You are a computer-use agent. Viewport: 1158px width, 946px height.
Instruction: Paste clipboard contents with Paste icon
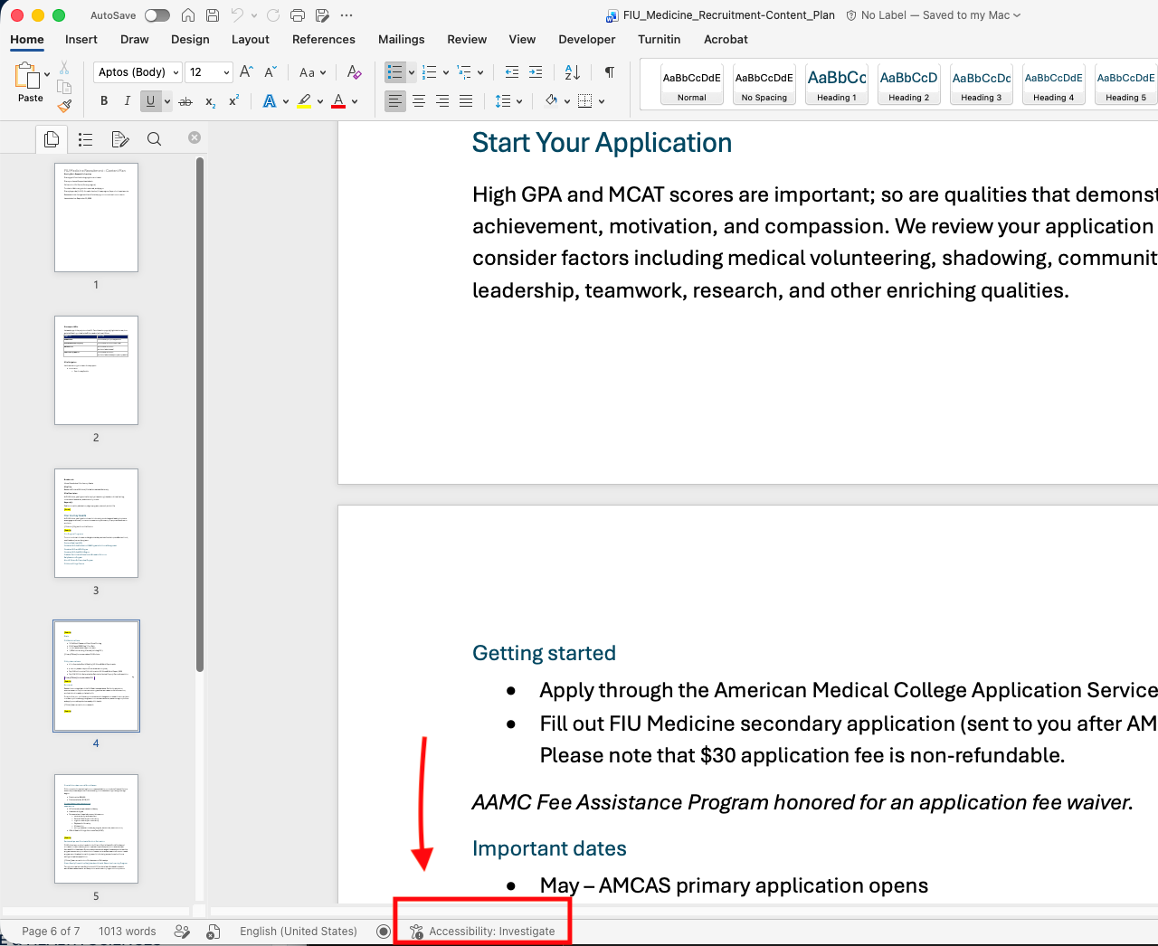tap(27, 76)
